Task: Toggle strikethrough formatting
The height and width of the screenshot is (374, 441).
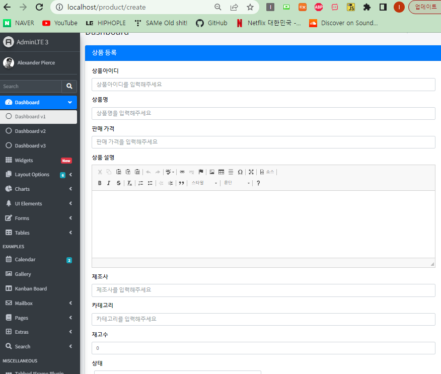Action: [x=118, y=183]
